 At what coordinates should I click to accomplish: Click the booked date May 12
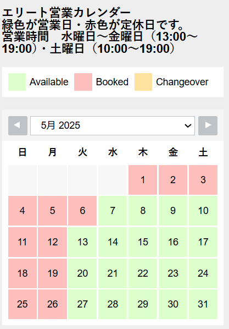pyautogui.click(x=52, y=242)
